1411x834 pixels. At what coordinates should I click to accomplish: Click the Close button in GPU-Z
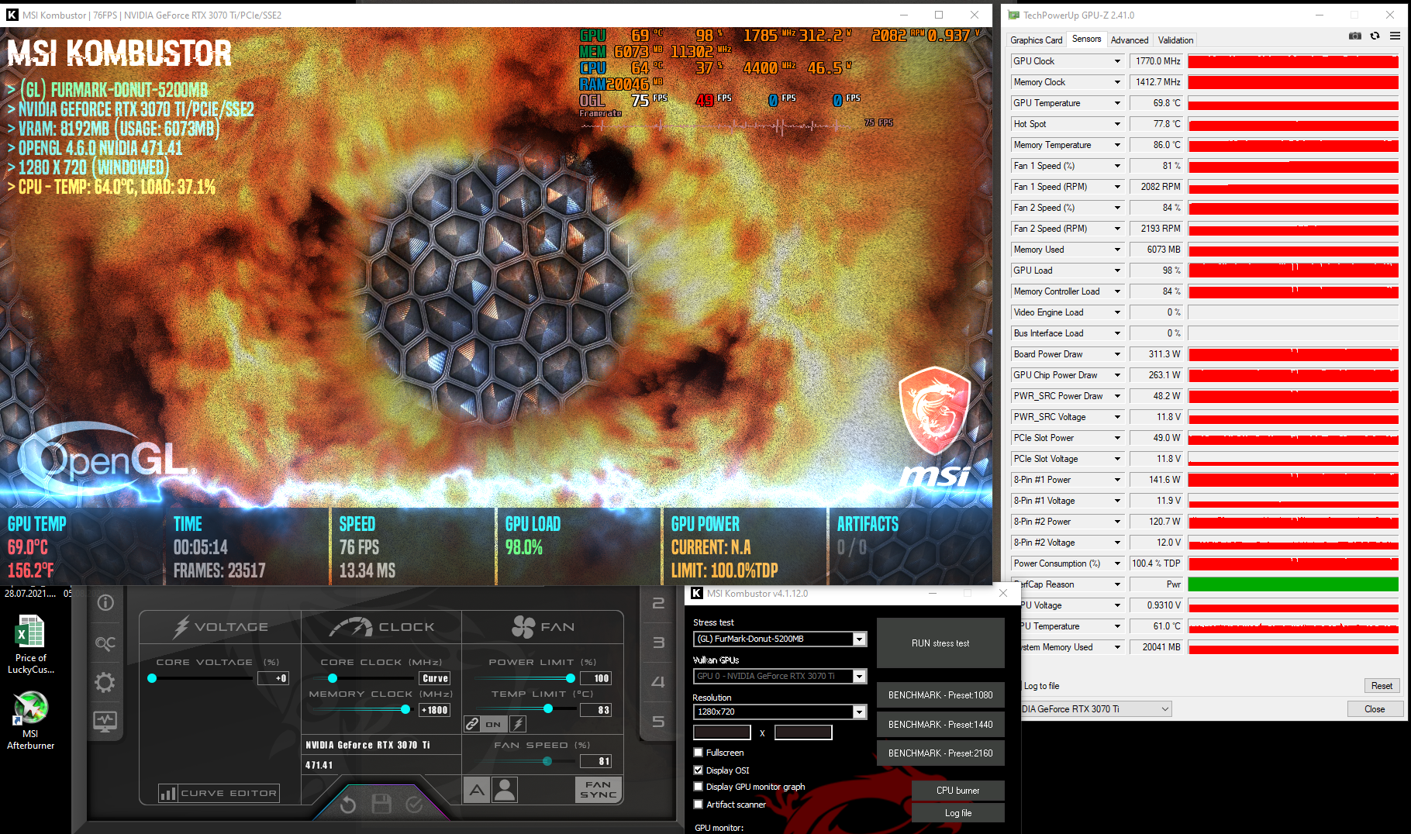(x=1375, y=709)
